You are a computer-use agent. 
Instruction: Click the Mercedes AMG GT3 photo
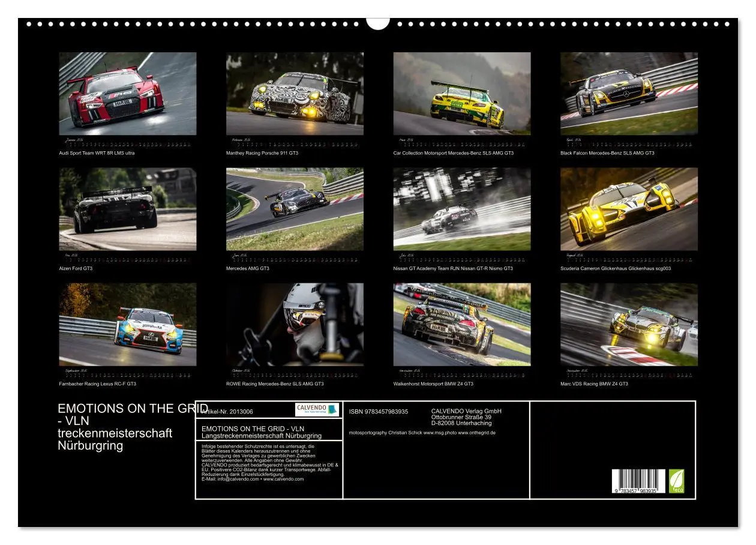(x=295, y=209)
